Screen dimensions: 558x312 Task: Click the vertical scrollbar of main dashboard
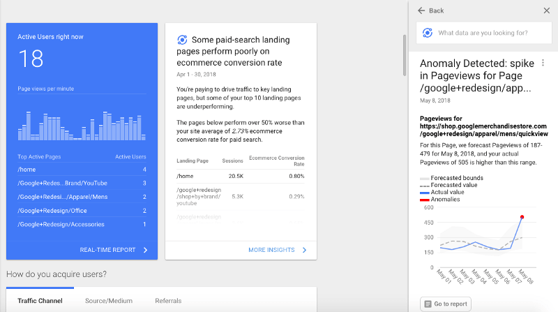[x=405, y=55]
